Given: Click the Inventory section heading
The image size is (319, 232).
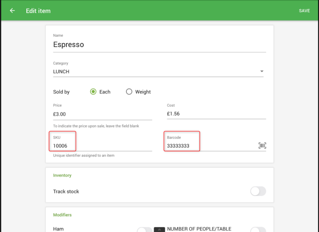Looking at the screenshot, I should pos(62,175).
